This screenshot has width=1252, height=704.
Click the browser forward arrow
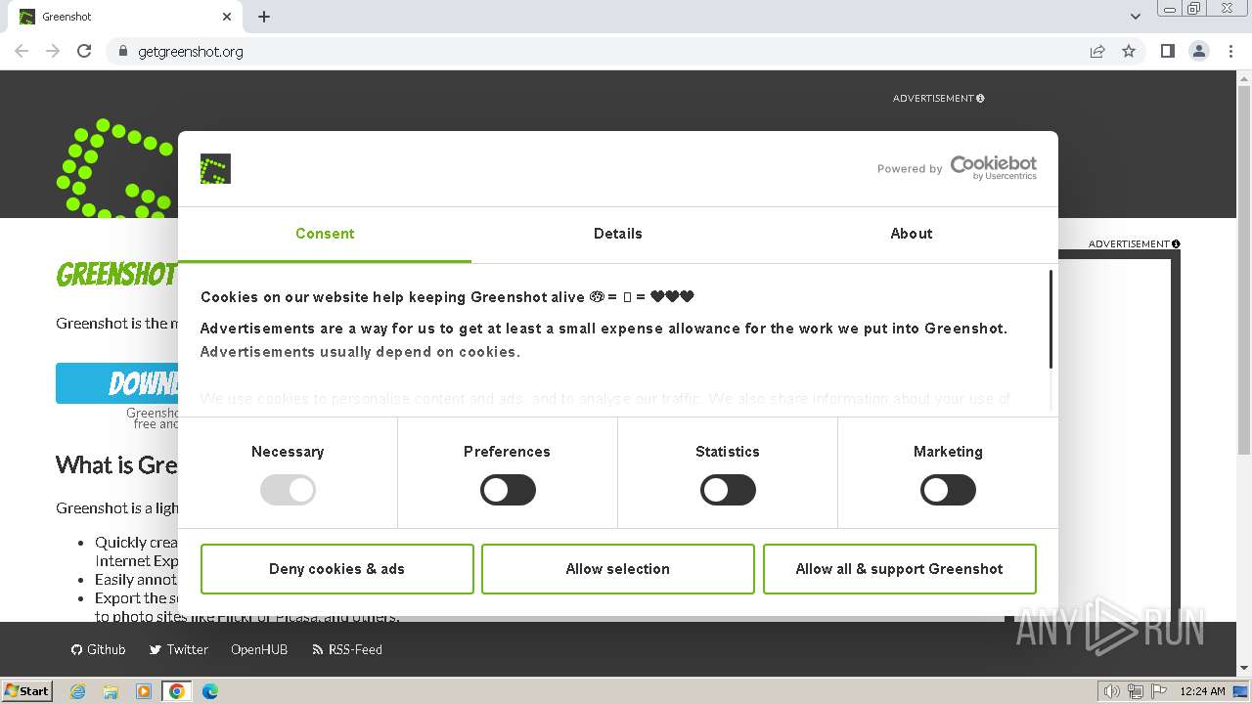(x=53, y=51)
